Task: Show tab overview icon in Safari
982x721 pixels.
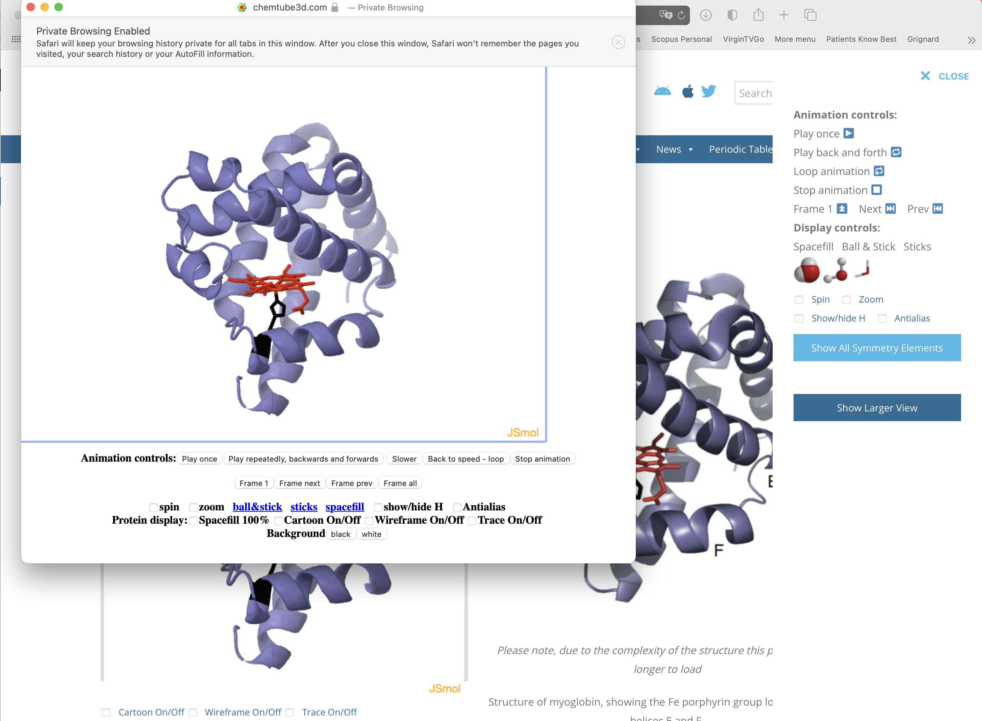Action: pos(810,15)
